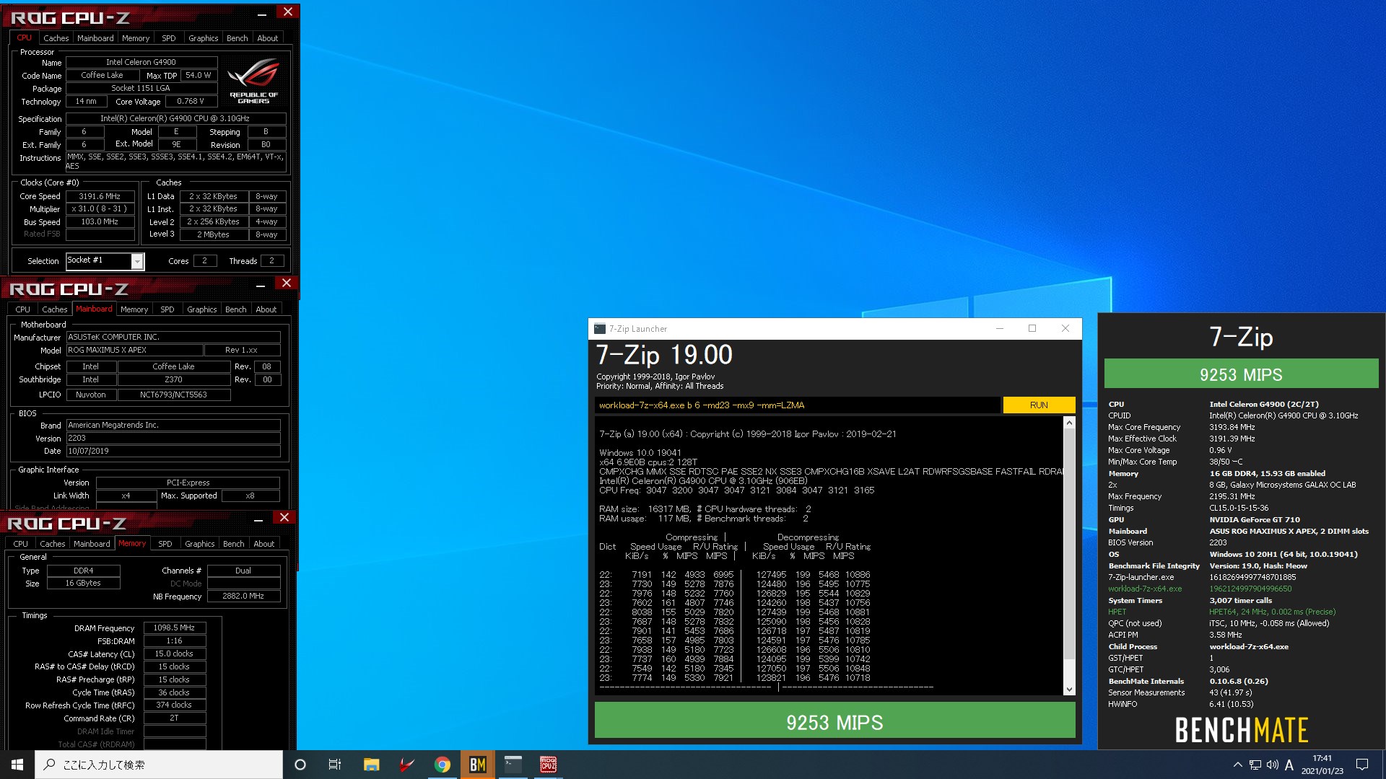Switch to the console window taskbar icon
The image size is (1386, 779).
coord(513,765)
